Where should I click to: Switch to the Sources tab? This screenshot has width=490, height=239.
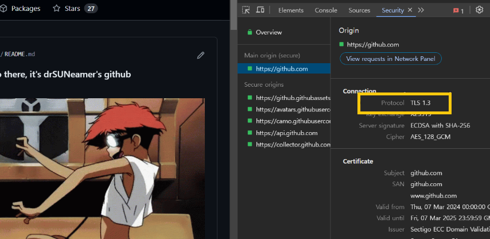click(x=359, y=10)
